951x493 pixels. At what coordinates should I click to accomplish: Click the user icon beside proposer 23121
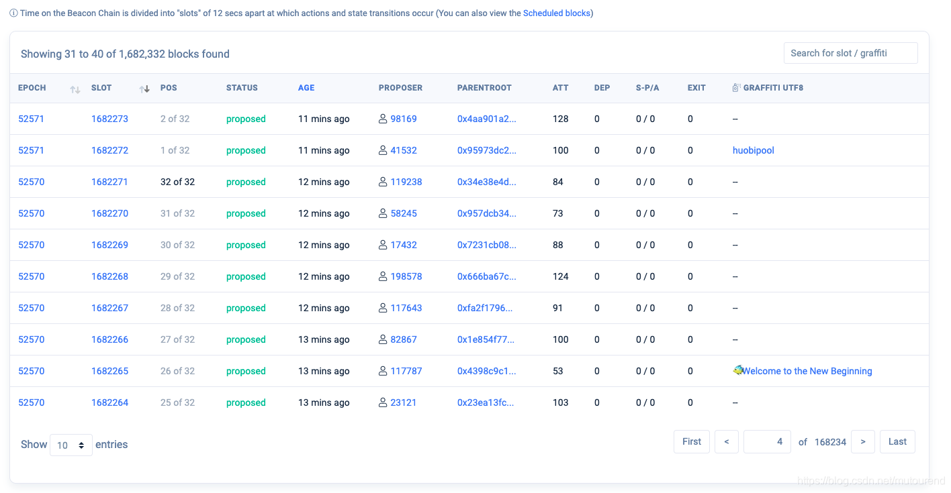click(383, 402)
